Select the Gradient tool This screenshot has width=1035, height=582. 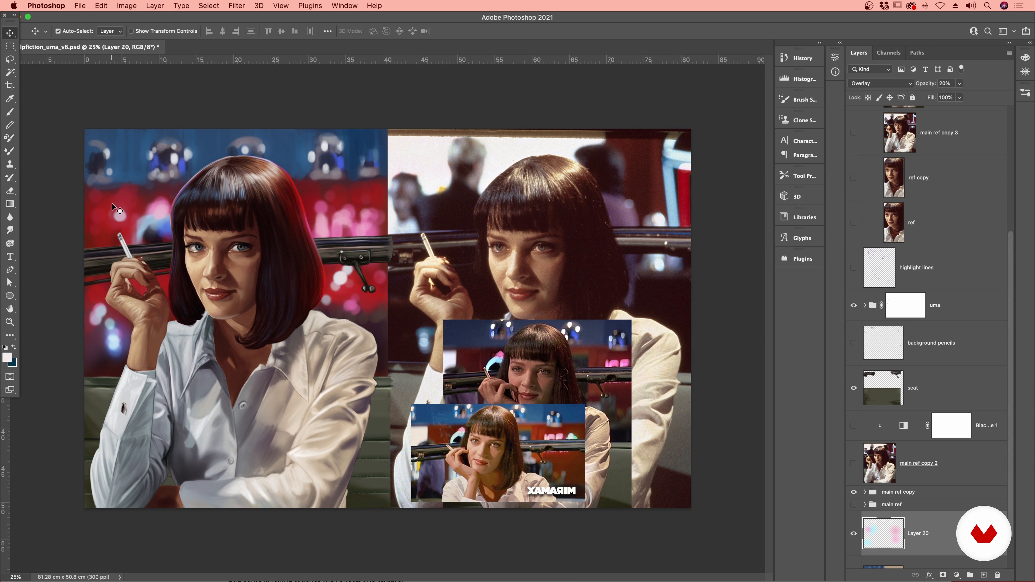(10, 204)
